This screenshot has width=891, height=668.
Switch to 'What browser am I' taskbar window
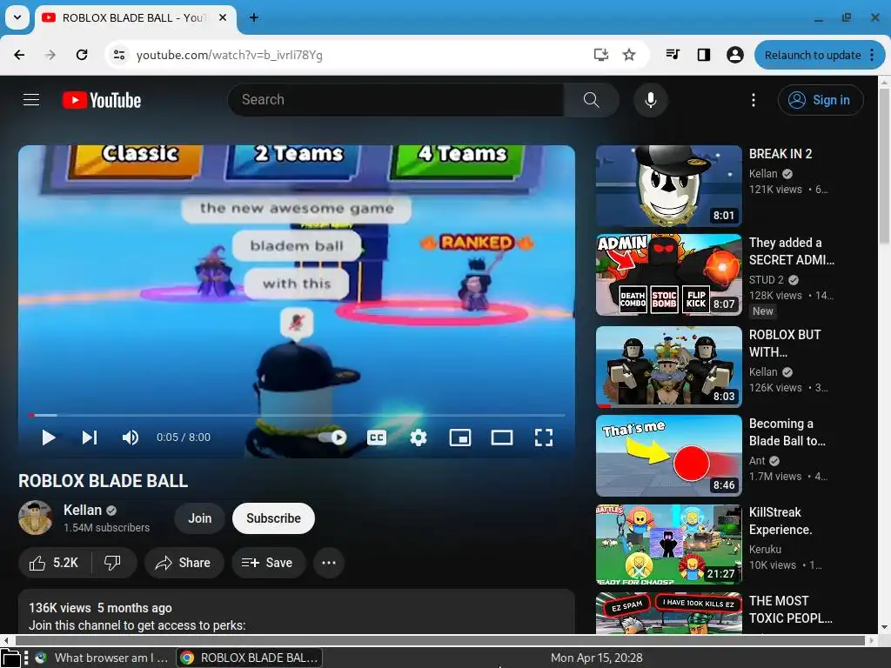103,658
